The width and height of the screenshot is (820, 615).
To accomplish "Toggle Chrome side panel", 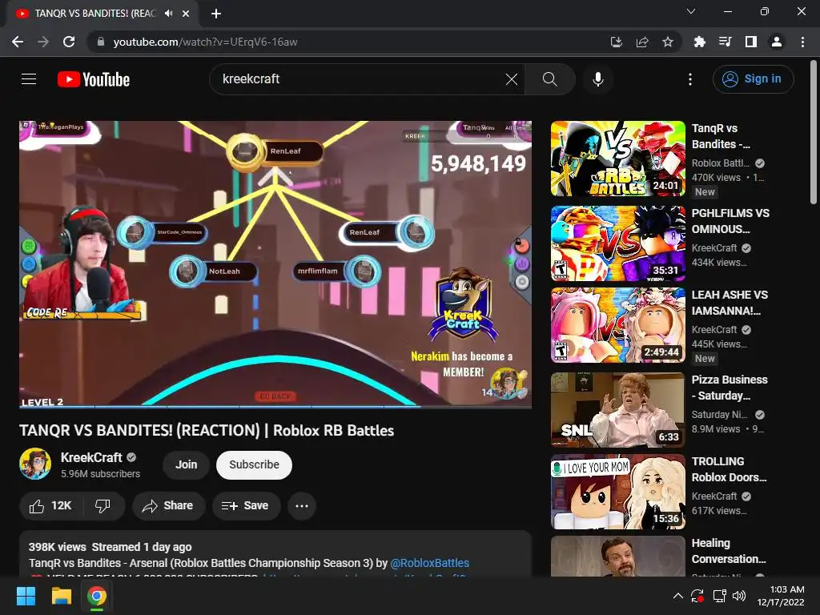I will pos(751,42).
